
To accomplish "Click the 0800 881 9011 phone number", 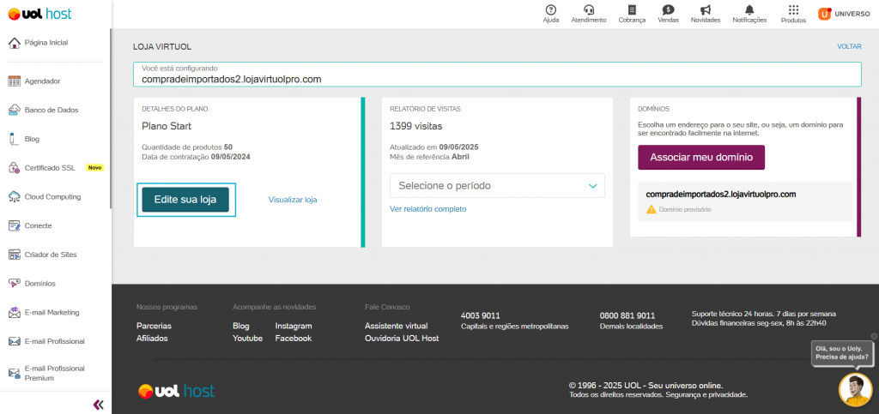I will click(627, 315).
